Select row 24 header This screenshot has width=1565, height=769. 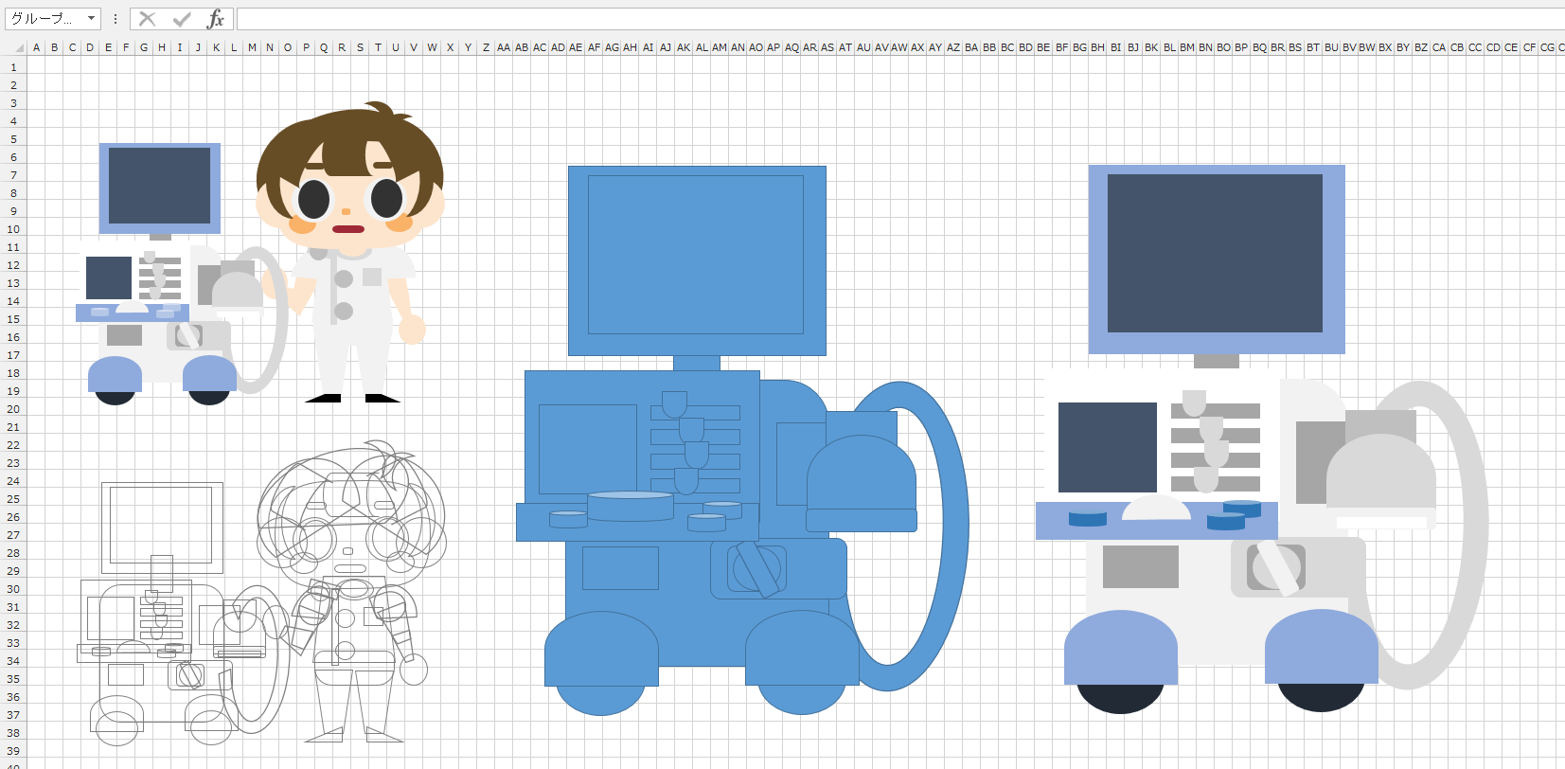tap(13, 481)
